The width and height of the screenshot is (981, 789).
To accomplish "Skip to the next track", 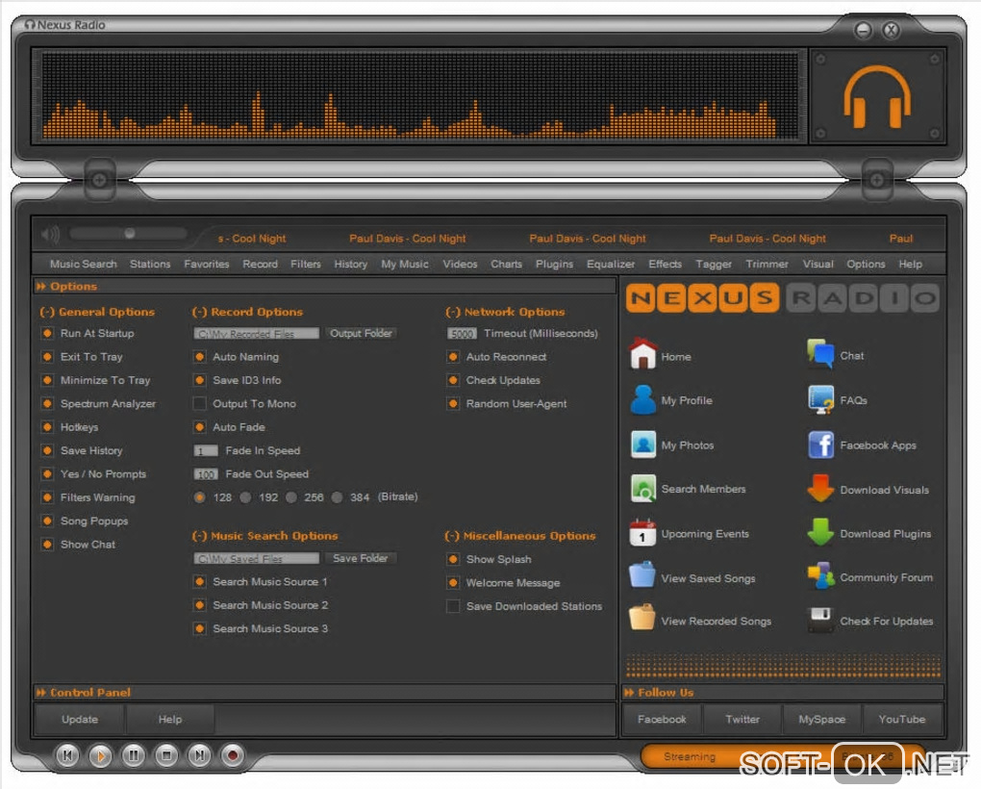I will pyautogui.click(x=200, y=755).
